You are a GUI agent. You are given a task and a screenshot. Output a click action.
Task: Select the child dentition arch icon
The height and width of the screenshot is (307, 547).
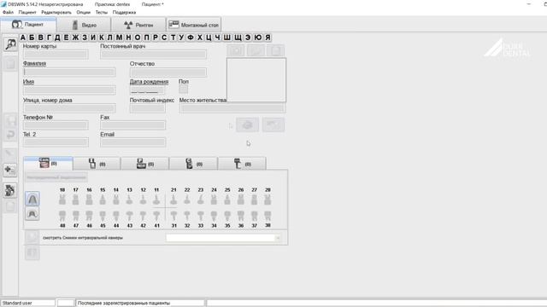coord(32,214)
